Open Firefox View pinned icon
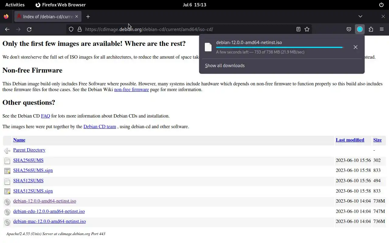389x243 pixels. click(6, 16)
